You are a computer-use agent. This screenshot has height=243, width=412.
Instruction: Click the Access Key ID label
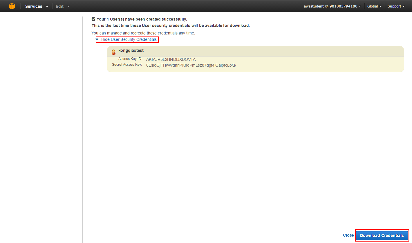pyautogui.click(x=130, y=59)
